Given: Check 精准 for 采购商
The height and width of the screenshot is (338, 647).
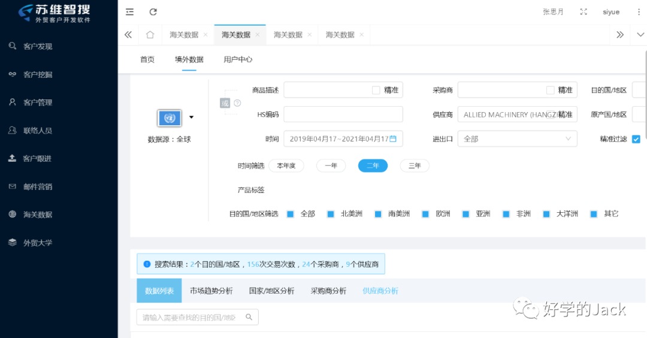Looking at the screenshot, I should point(550,90).
